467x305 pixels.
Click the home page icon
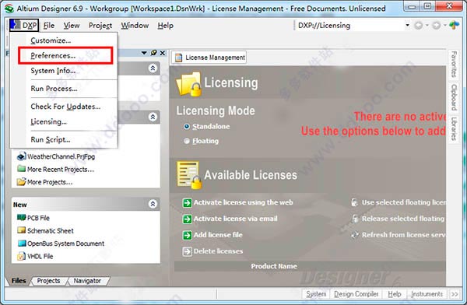coord(455,26)
